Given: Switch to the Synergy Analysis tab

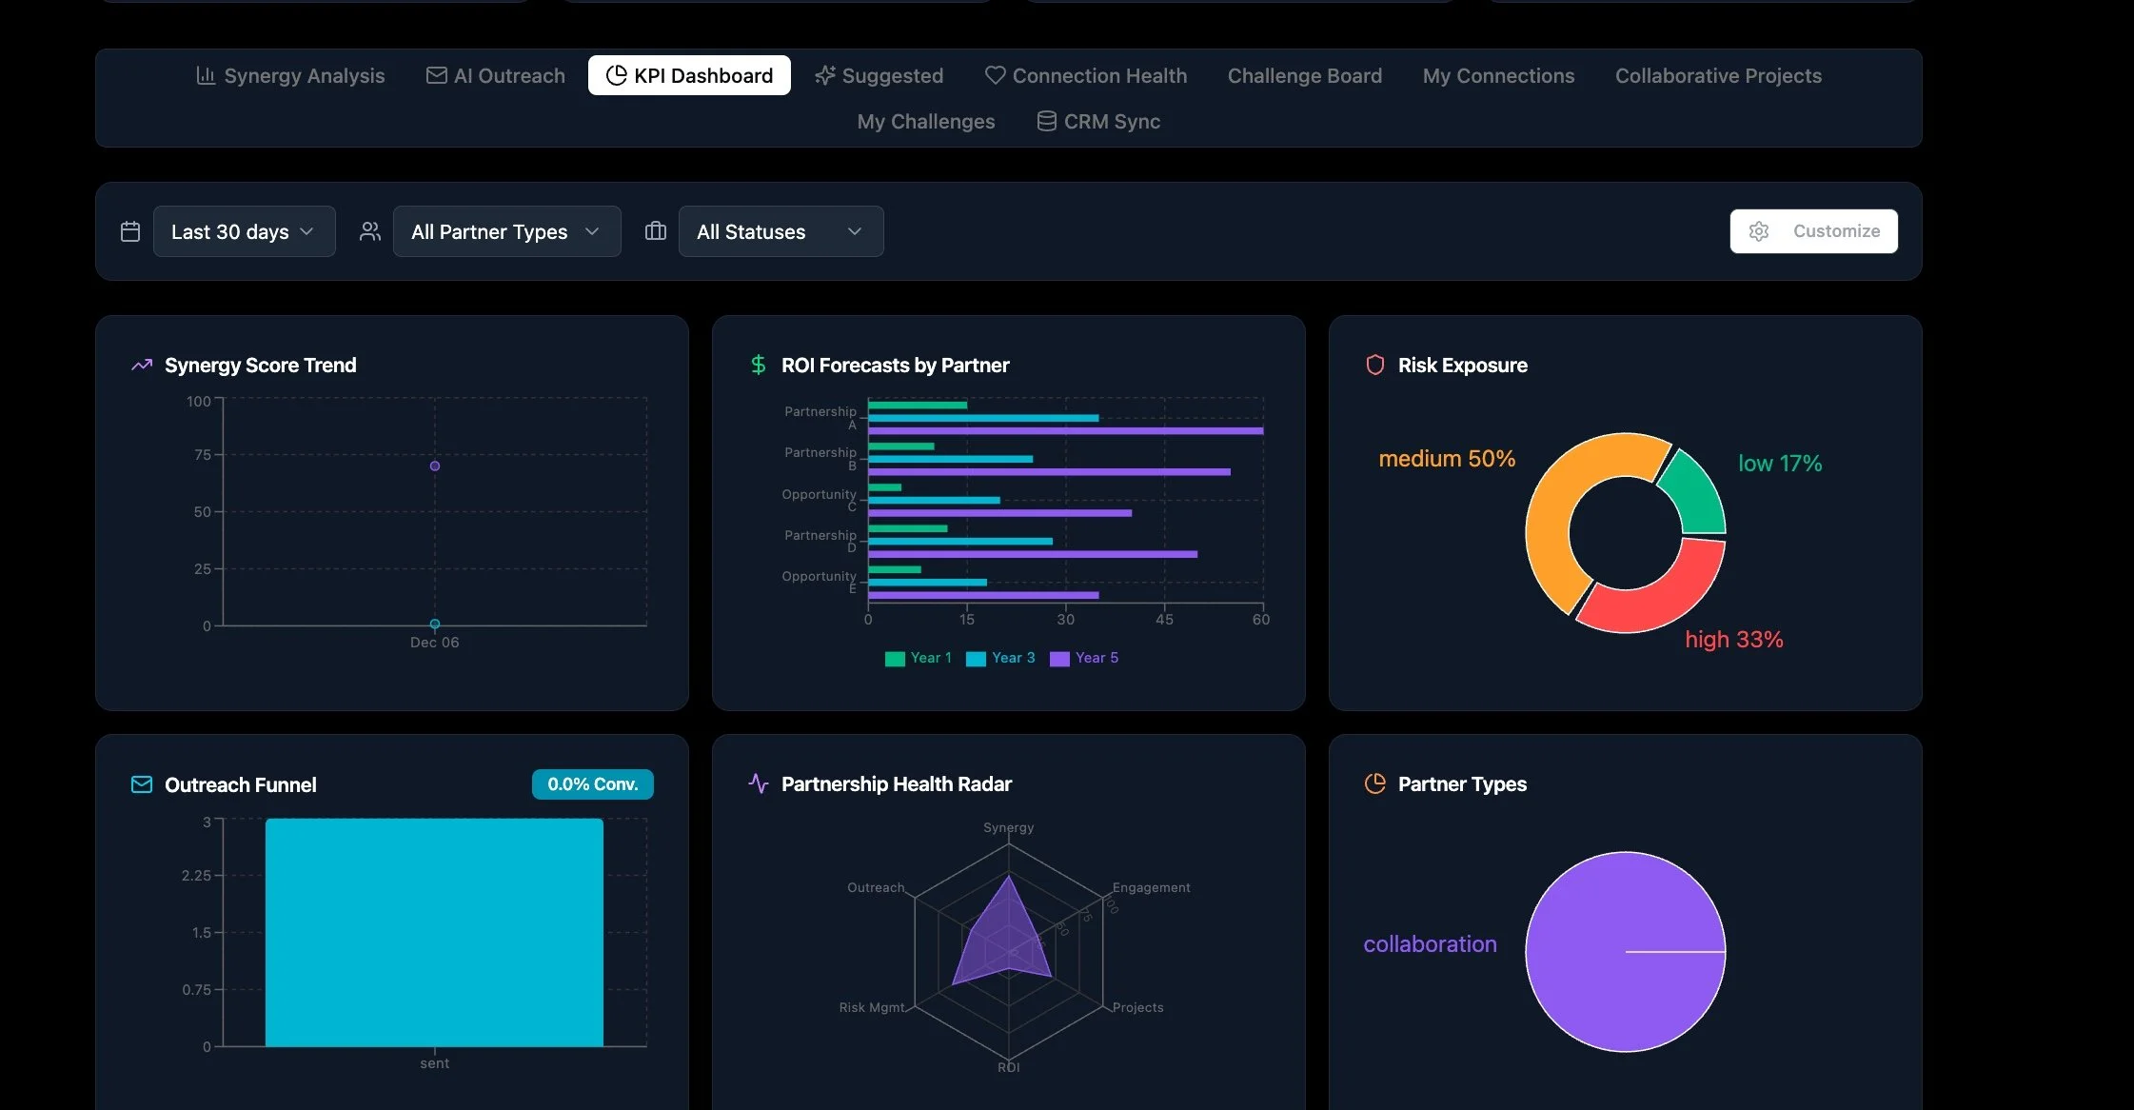Looking at the screenshot, I should tap(290, 75).
